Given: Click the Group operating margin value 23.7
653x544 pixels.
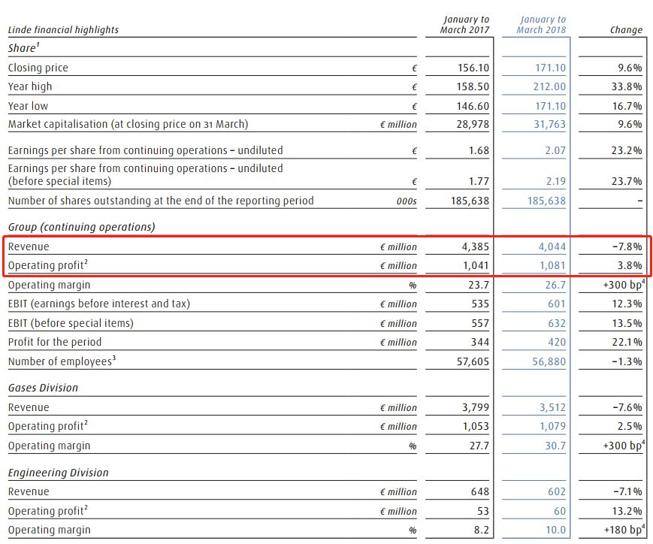Looking at the screenshot, I should [x=479, y=285].
